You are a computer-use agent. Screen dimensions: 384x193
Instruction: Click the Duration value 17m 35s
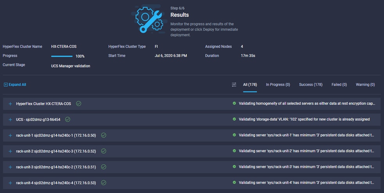pyautogui.click(x=248, y=56)
